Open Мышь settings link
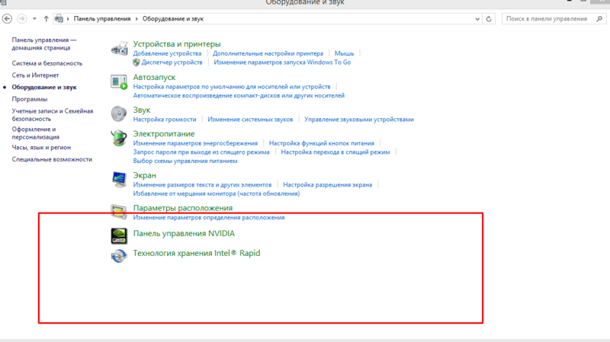Screen dimensions: 610x342 coord(345,53)
